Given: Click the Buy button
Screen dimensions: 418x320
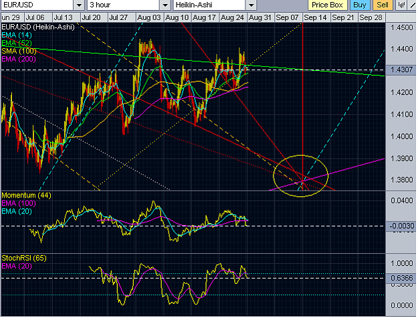Looking at the screenshot, I should (x=359, y=5).
